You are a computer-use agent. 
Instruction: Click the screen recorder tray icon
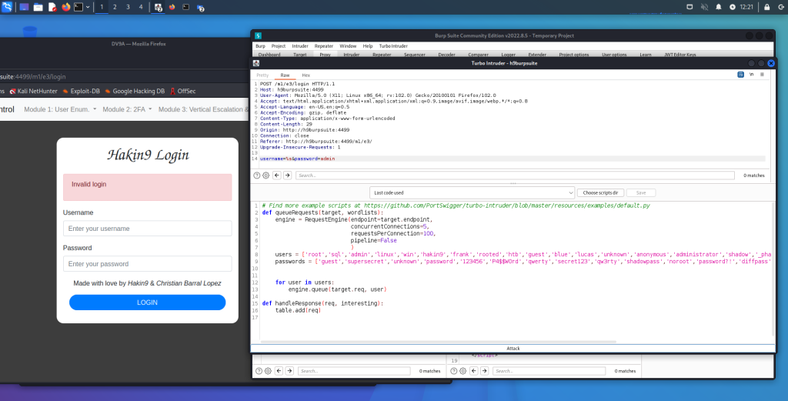689,7
